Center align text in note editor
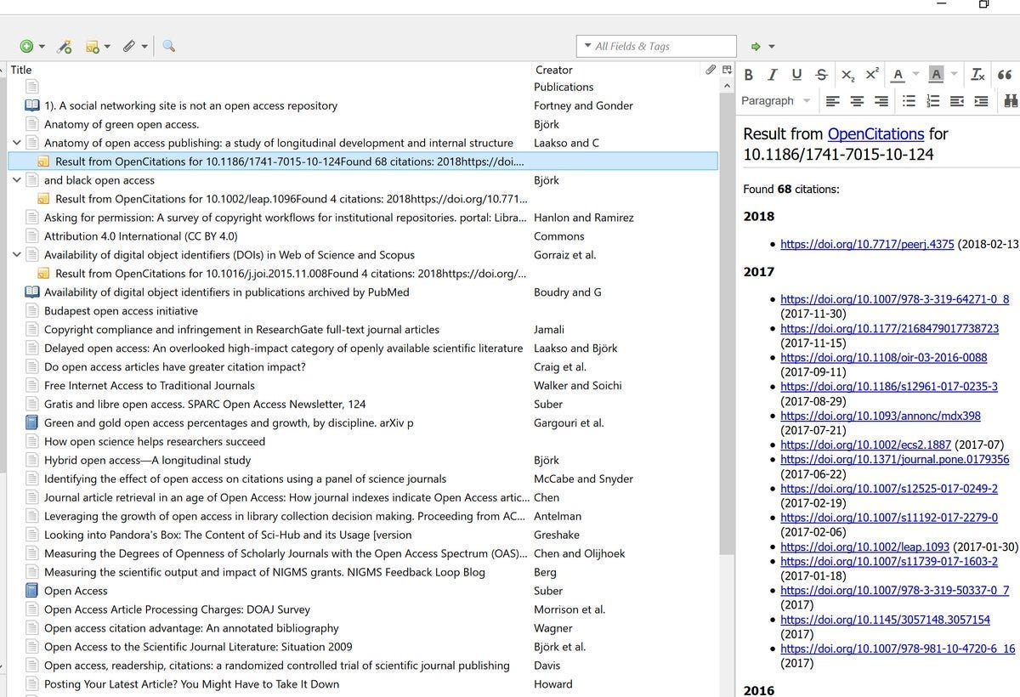 (x=858, y=101)
